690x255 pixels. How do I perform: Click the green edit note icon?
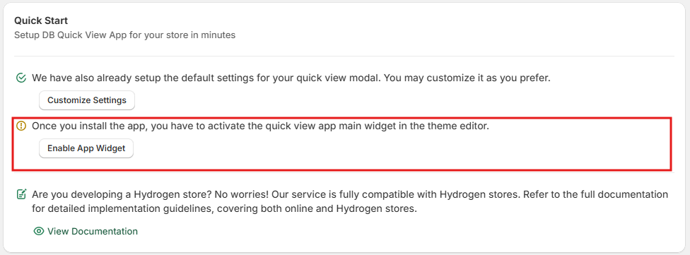21,194
